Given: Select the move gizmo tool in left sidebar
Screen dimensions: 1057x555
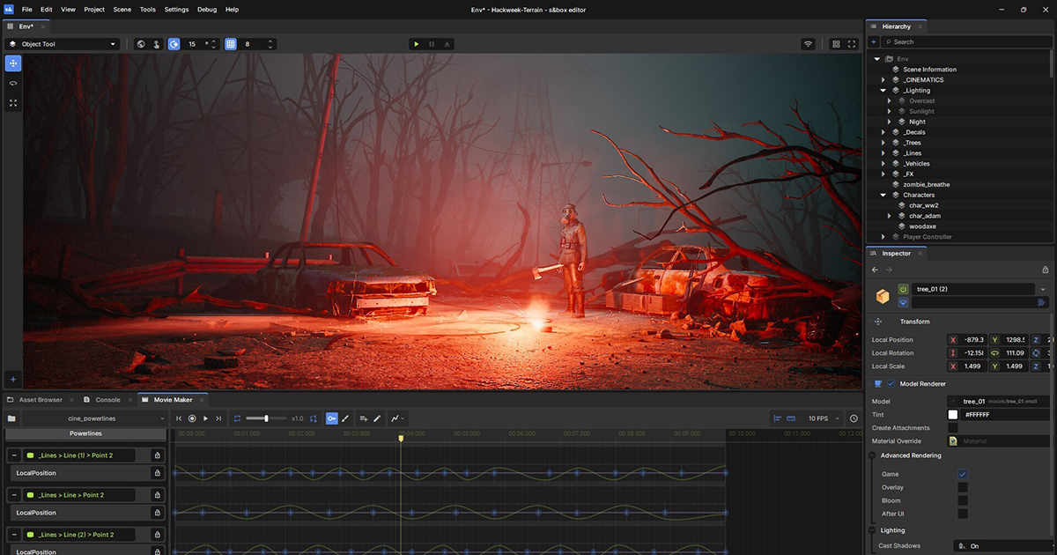Looking at the screenshot, I should click(13, 63).
